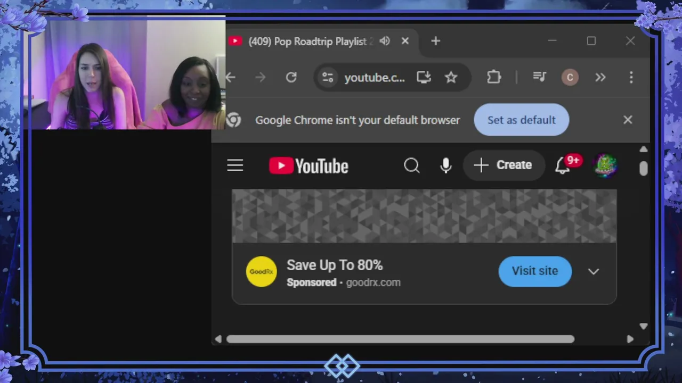Click the youtube.c... address bar URL
The height and width of the screenshot is (383, 682).
pyautogui.click(x=374, y=78)
